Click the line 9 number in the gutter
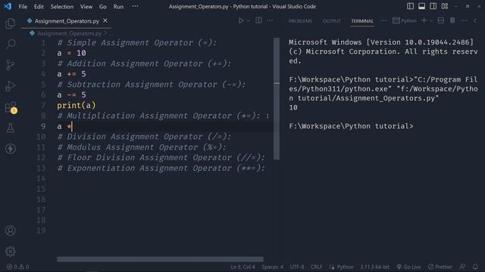Viewport: 485px width, 272px height. (43, 126)
